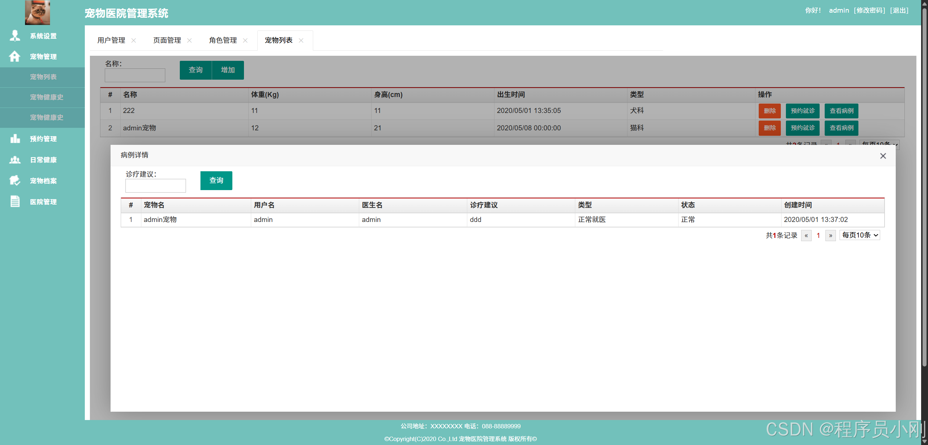Switch to the 宠物列表 tab

click(278, 40)
